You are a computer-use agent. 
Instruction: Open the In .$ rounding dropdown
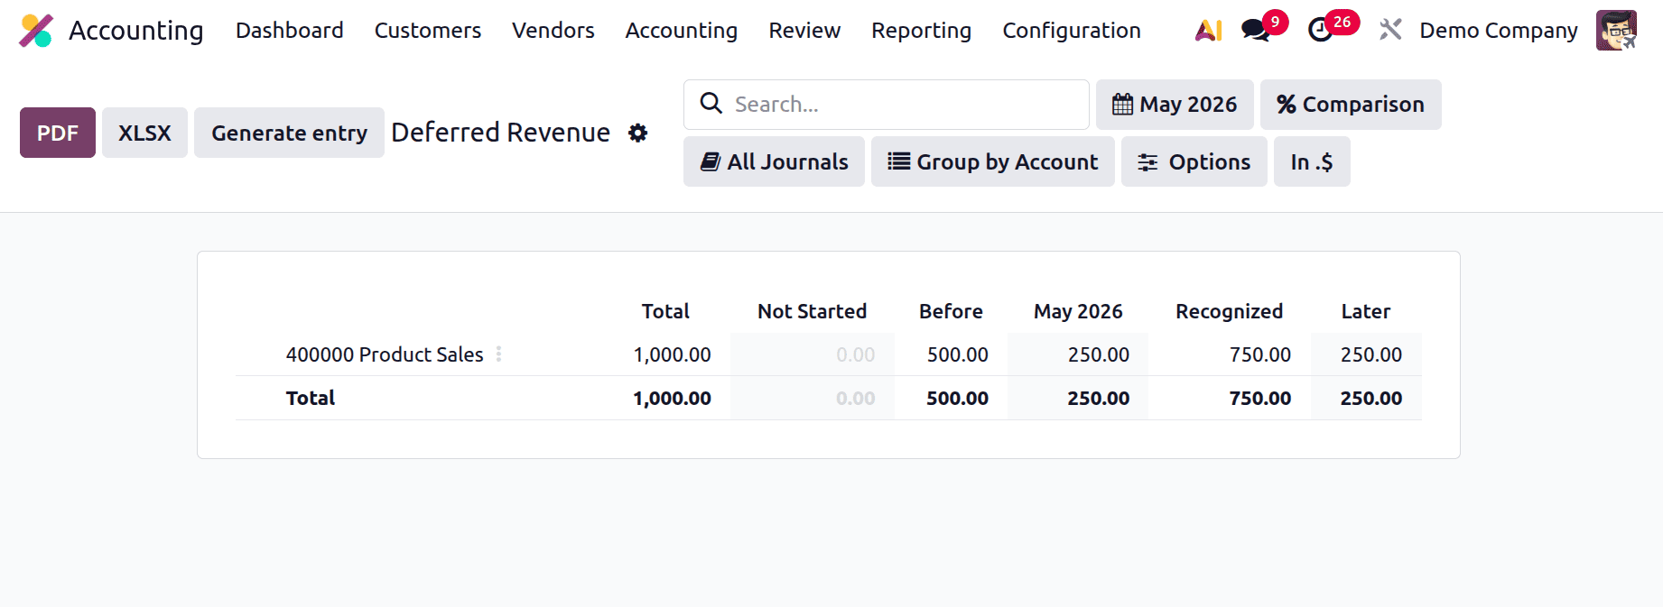[1311, 162]
